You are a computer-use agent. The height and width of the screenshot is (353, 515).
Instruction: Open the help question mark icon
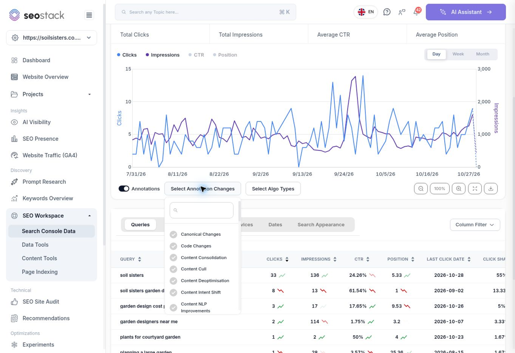pyautogui.click(x=387, y=12)
